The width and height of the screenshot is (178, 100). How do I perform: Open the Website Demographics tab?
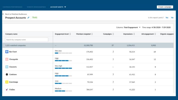(x=36, y=7)
